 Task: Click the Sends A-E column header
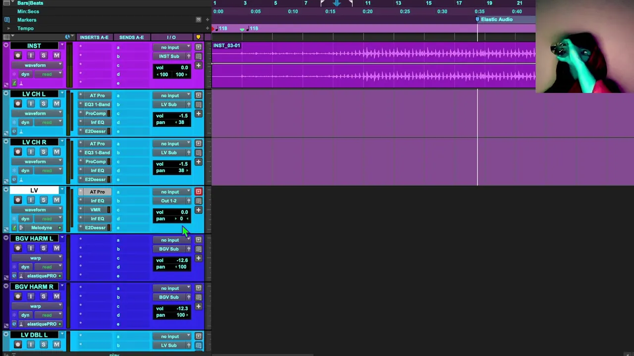[x=131, y=37]
